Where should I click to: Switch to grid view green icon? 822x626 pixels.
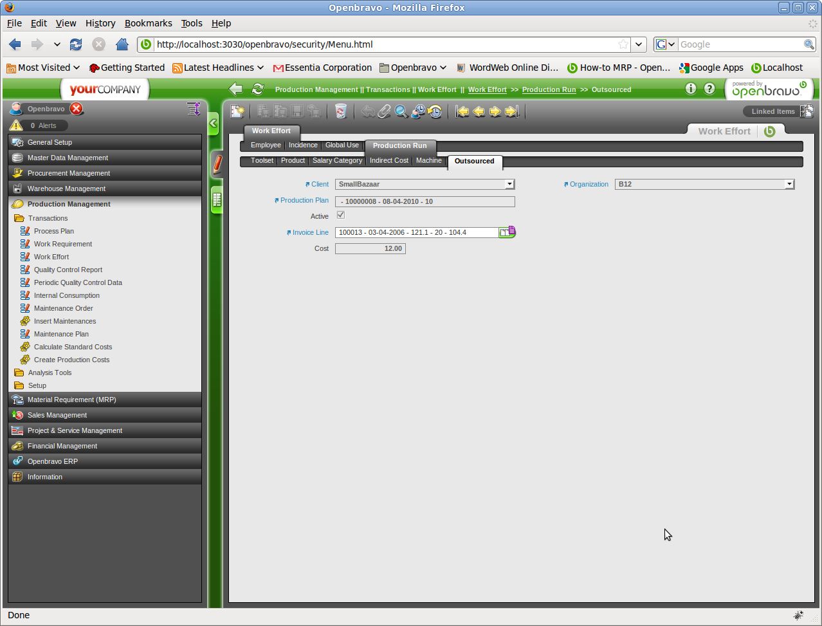[217, 200]
